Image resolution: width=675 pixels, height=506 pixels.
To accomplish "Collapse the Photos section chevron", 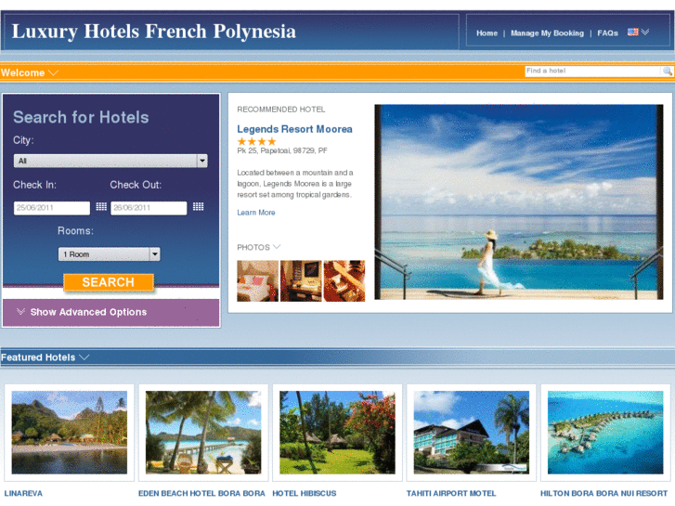I will (277, 247).
